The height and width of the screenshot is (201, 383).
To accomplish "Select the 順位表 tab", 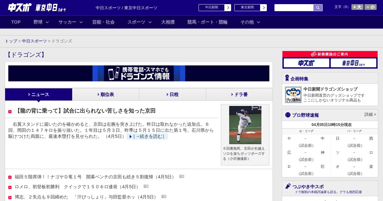I will point(106,94).
